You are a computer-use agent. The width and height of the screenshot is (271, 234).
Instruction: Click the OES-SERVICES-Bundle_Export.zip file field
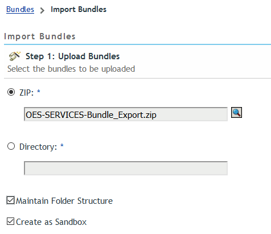coord(126,114)
